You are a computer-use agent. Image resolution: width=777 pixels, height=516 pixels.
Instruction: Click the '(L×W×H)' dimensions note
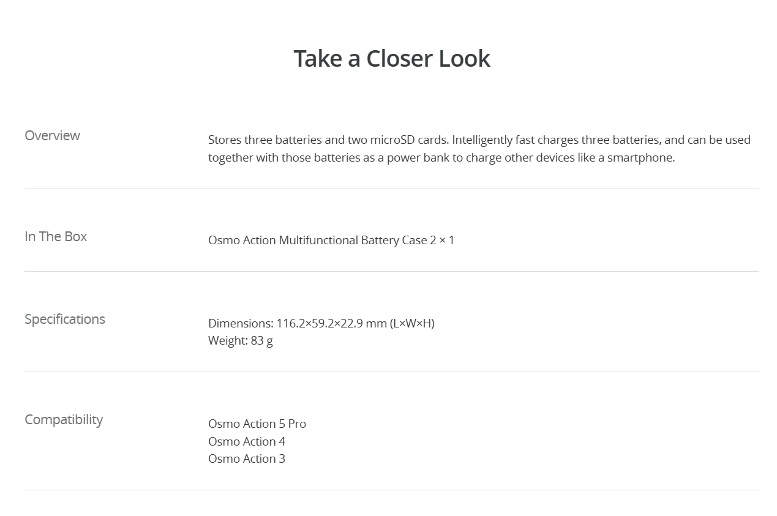pyautogui.click(x=412, y=323)
